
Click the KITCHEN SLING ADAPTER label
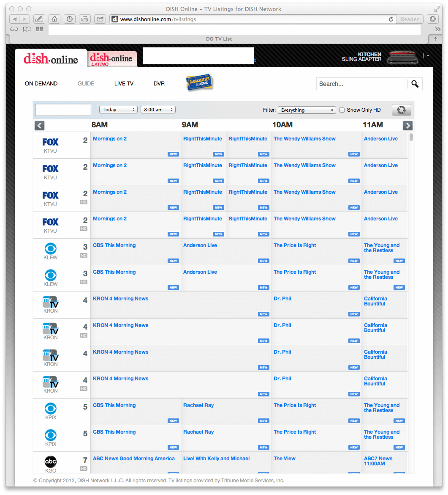tap(362, 57)
